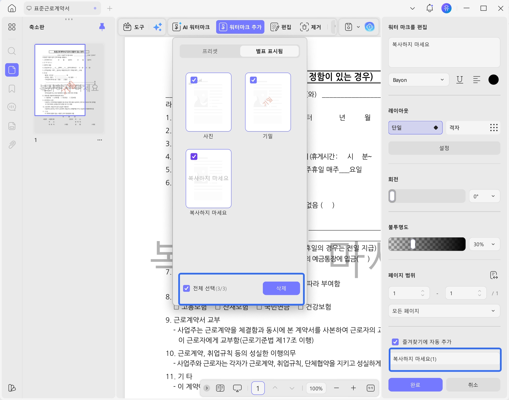Viewport: 509px width, 400px height.
Task: Open the thumbnails grid icon in sidebar
Action: (x=12, y=27)
